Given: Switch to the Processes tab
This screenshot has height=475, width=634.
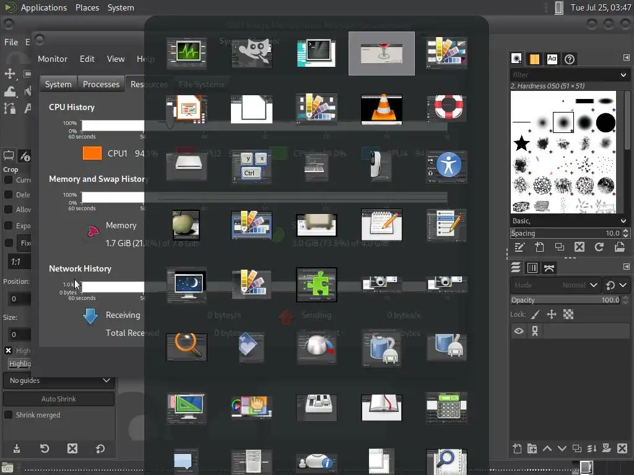Looking at the screenshot, I should [x=101, y=84].
